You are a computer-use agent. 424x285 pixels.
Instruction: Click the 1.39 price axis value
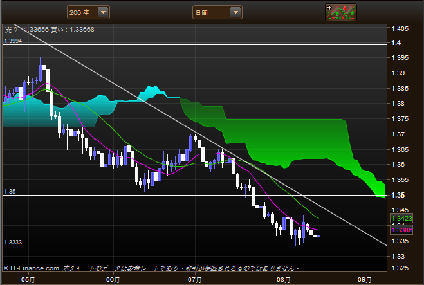[398, 73]
